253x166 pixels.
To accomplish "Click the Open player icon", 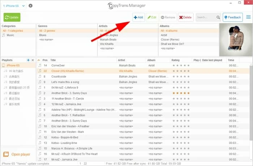I will (x=6, y=154).
